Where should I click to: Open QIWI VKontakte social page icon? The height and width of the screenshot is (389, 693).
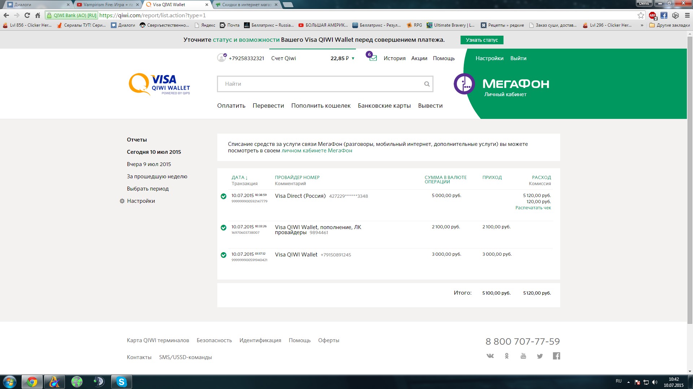pyautogui.click(x=490, y=356)
